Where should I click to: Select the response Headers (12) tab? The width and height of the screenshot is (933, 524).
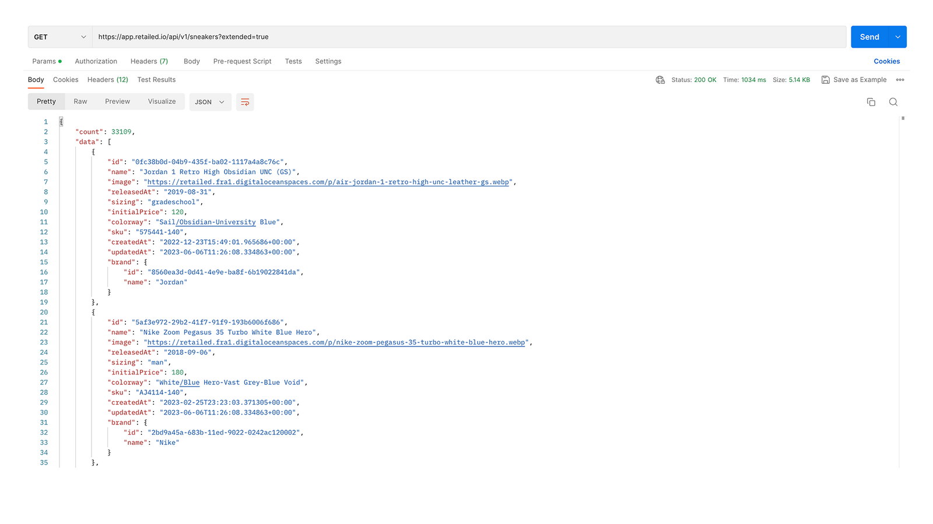tap(107, 80)
